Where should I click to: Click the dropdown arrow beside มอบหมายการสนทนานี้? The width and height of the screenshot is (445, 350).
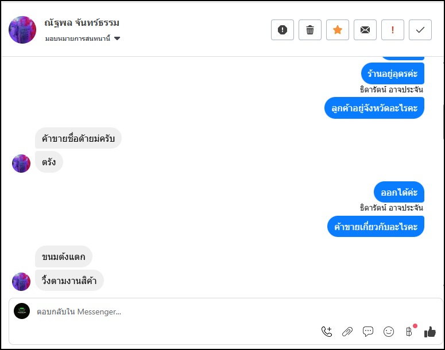117,38
